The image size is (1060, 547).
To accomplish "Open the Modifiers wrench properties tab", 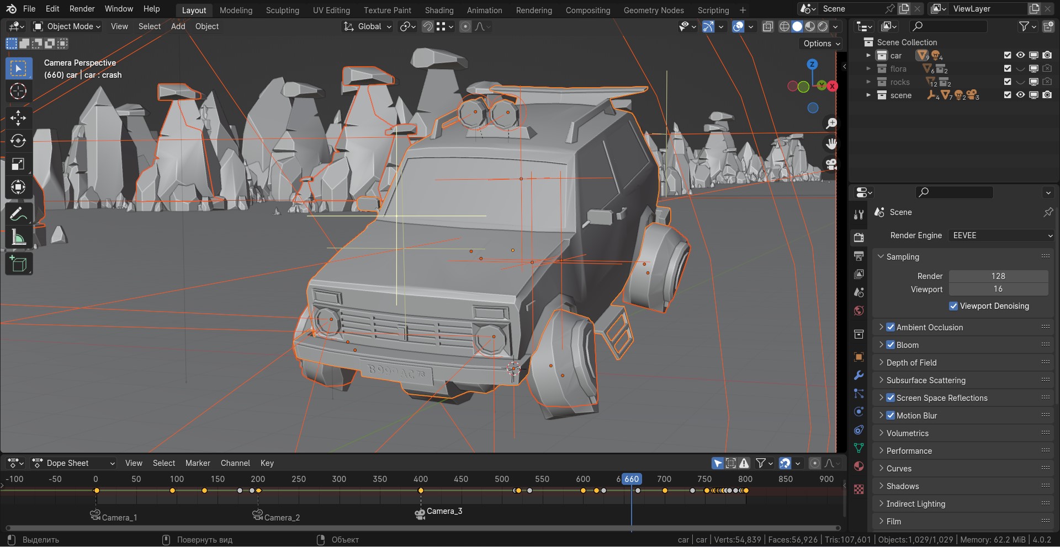I will tap(858, 375).
